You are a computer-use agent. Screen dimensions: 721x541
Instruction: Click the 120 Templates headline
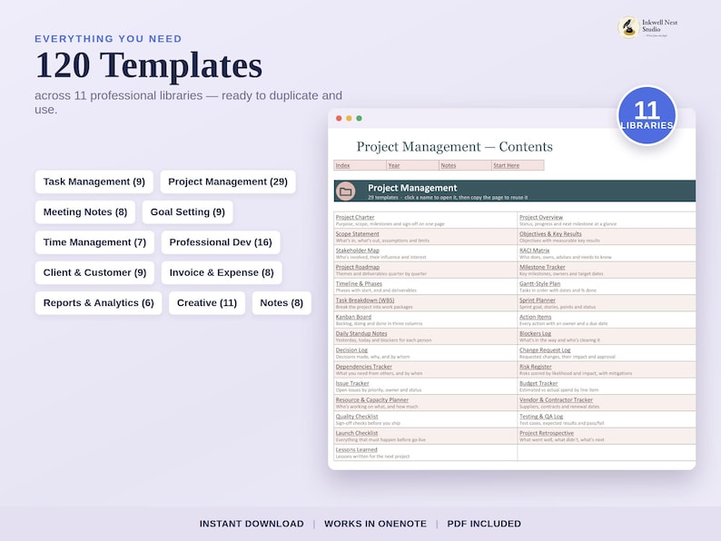coord(149,64)
